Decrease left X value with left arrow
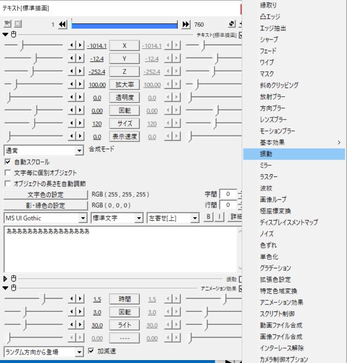The height and width of the screenshot is (363, 347). pyautogui.click(x=72, y=45)
